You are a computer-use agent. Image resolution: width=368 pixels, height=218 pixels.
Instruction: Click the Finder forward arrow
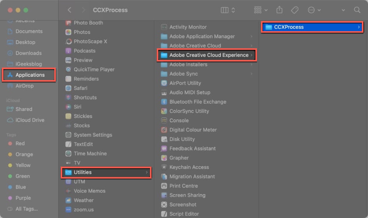(x=84, y=10)
